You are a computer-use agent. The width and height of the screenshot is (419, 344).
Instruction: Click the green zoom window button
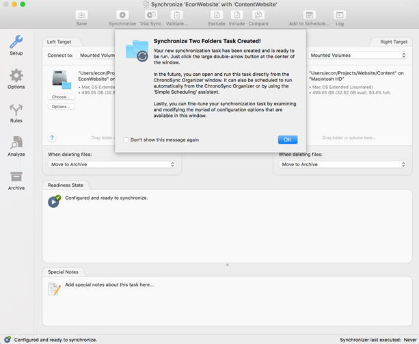23,4
